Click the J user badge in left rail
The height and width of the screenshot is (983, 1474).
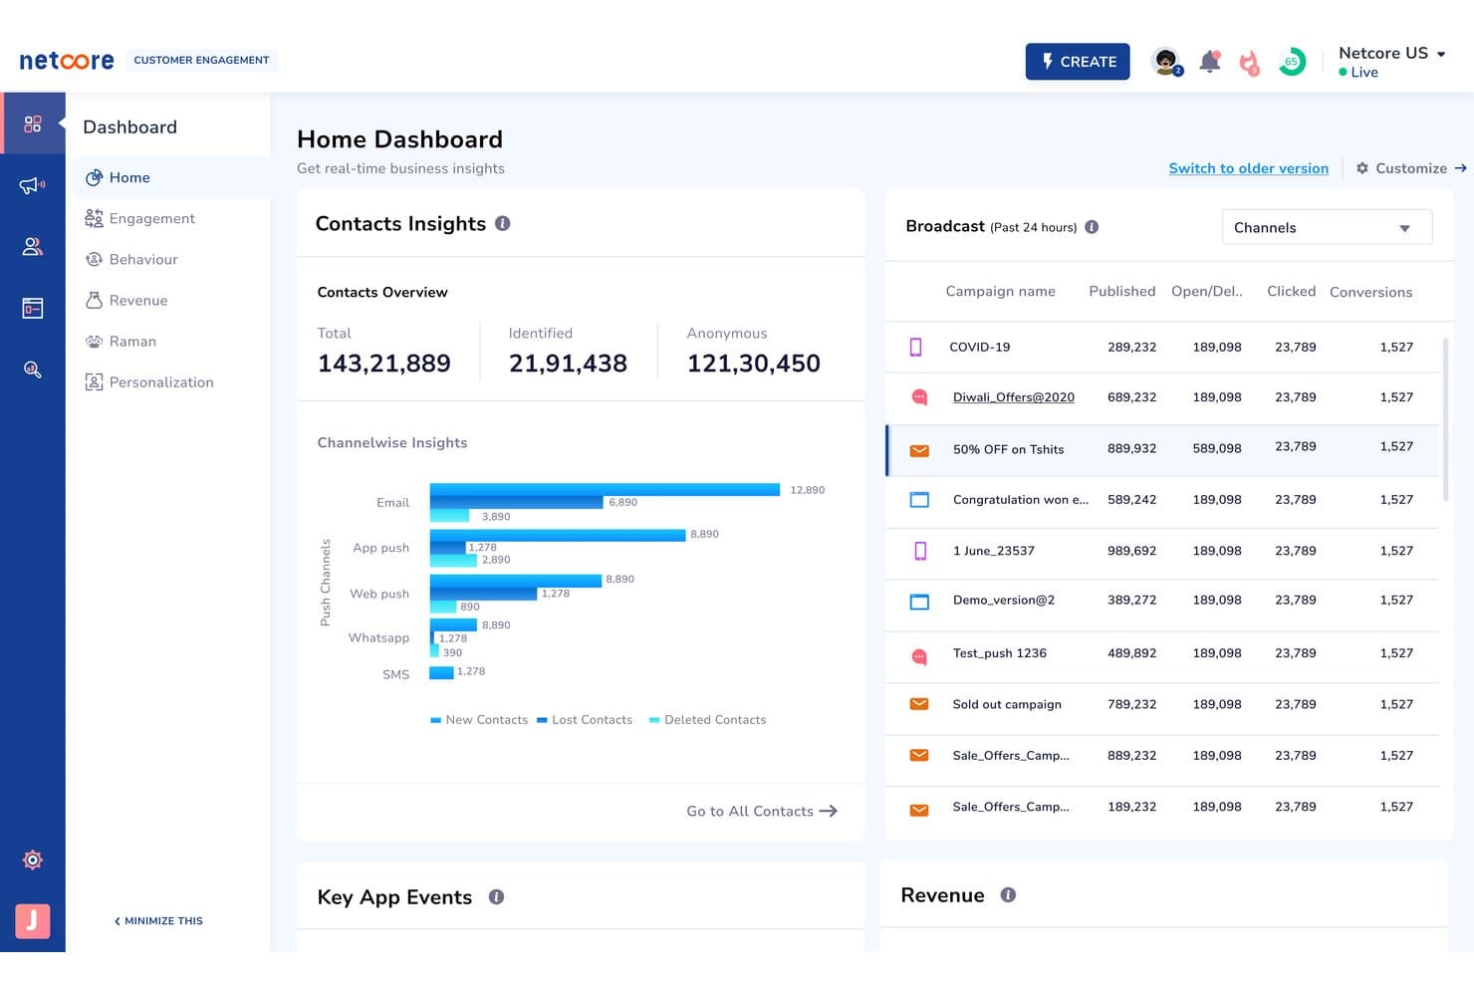coord(33,920)
